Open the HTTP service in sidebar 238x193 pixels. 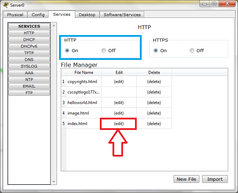pyautogui.click(x=29, y=33)
